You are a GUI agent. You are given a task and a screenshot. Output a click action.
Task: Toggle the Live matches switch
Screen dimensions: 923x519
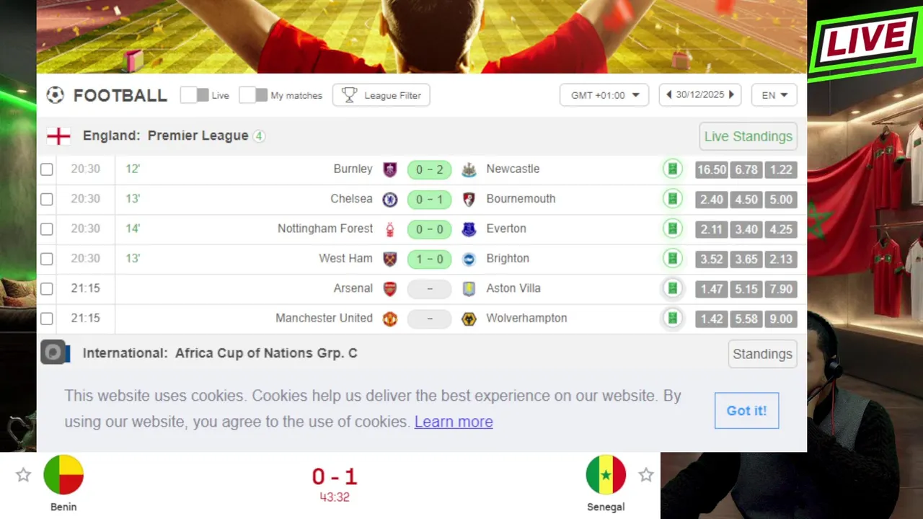pos(195,95)
